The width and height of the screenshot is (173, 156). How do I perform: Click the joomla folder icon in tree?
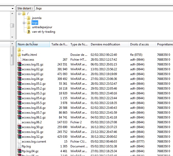(29, 18)
